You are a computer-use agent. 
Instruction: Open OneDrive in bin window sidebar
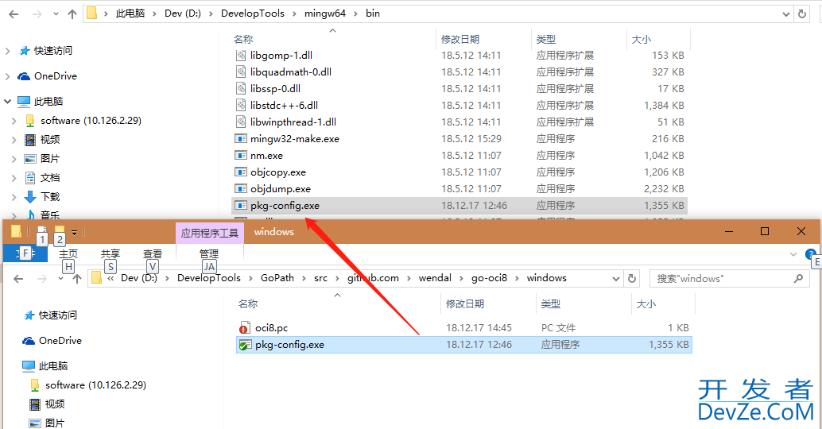point(47,76)
